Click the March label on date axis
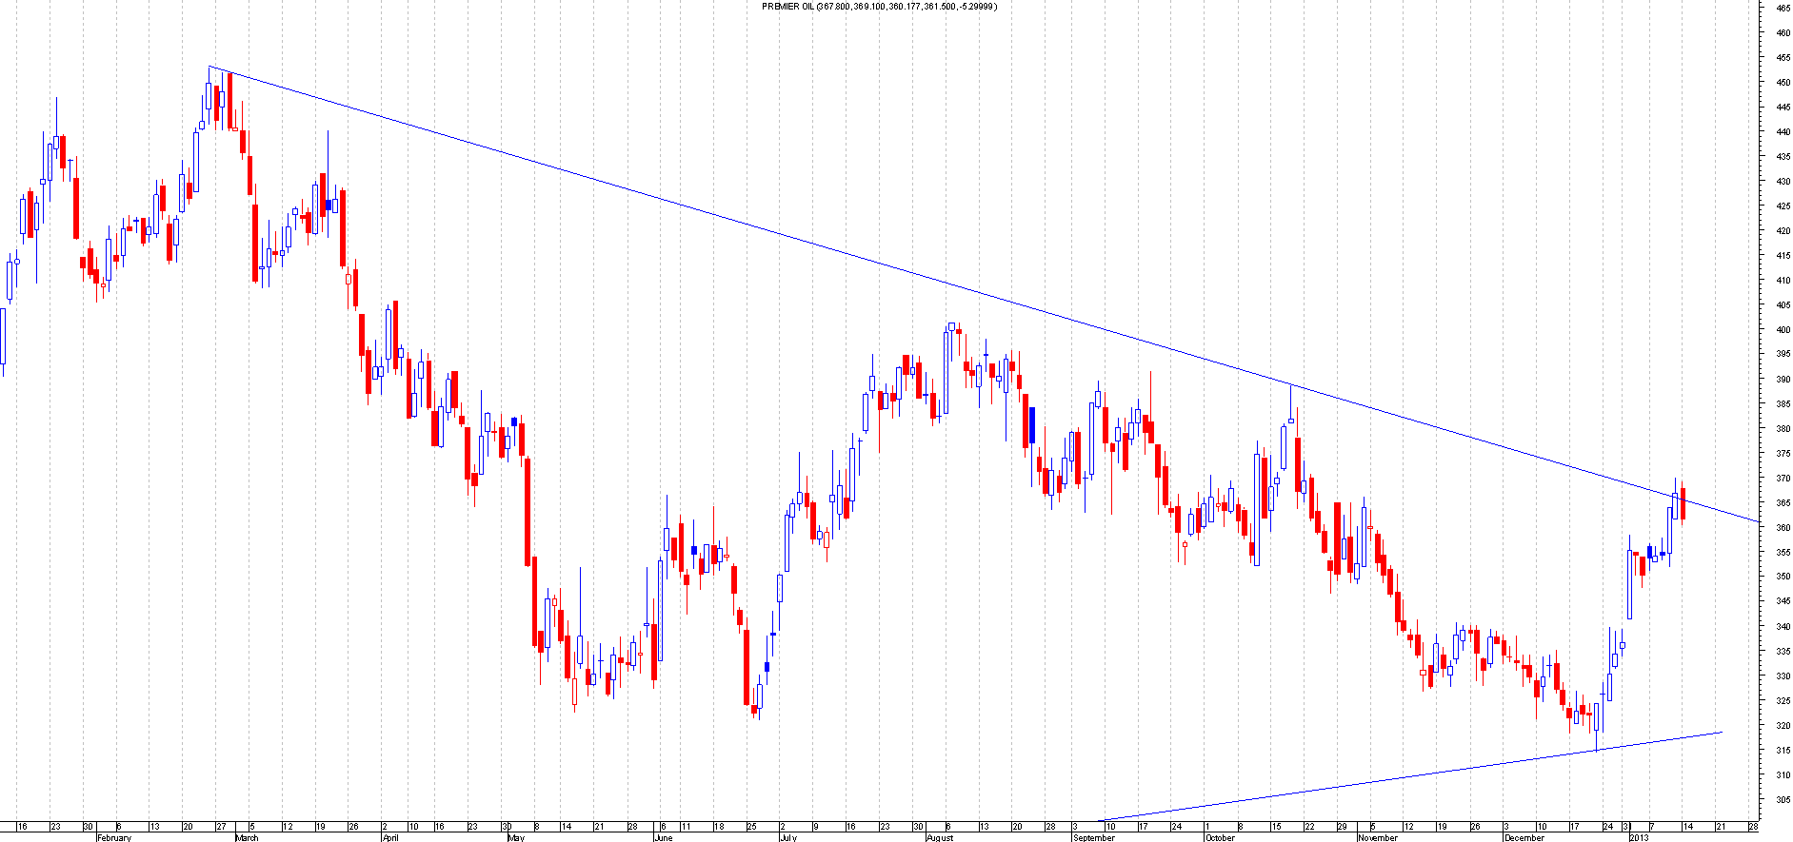 247,837
